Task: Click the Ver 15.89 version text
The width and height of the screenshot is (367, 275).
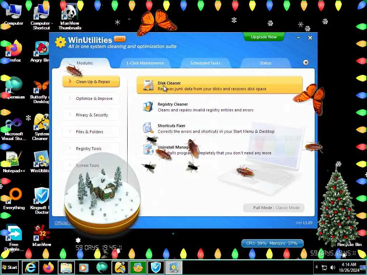Action: 304,223
